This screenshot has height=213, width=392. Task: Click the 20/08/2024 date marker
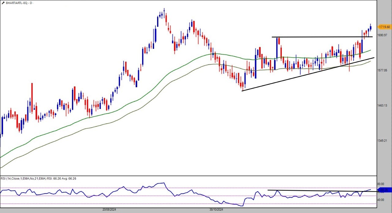click(x=109, y=210)
